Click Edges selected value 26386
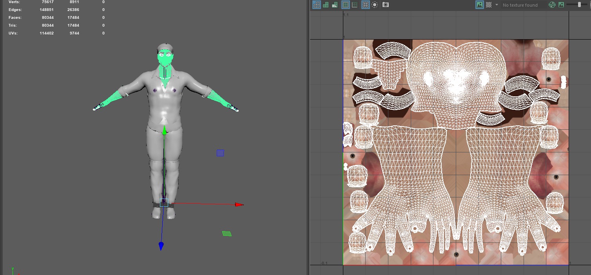The height and width of the screenshot is (275, 591). tap(73, 9)
